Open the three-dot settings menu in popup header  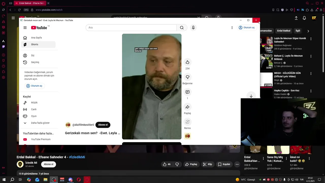coord(232,28)
